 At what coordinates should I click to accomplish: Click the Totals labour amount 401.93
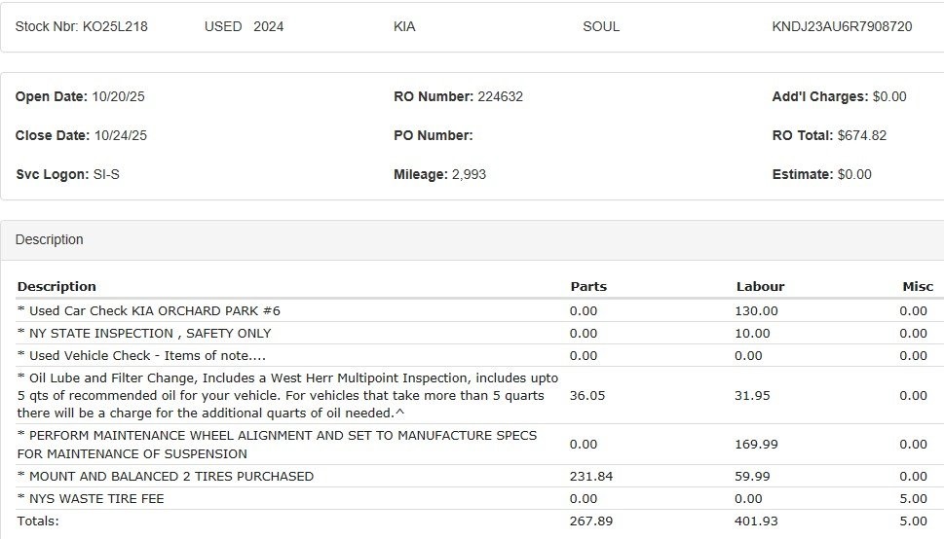[x=756, y=521]
